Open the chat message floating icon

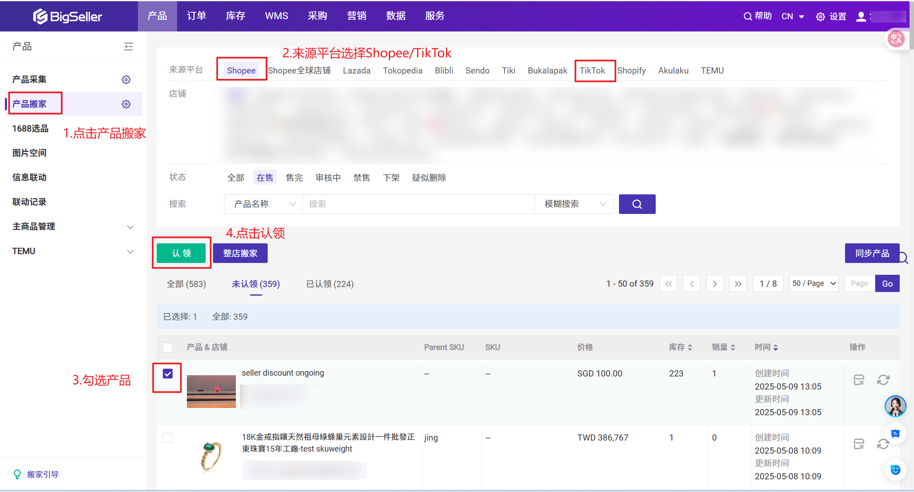[x=896, y=434]
